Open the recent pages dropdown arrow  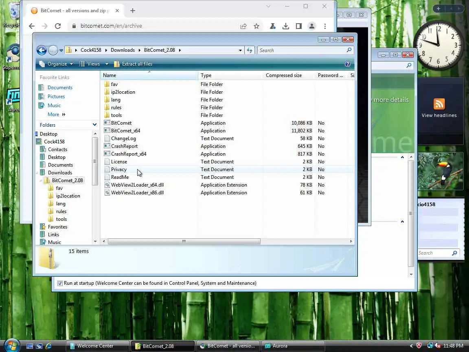coord(61,50)
